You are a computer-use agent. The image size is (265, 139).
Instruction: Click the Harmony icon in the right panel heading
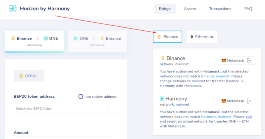[162, 99]
